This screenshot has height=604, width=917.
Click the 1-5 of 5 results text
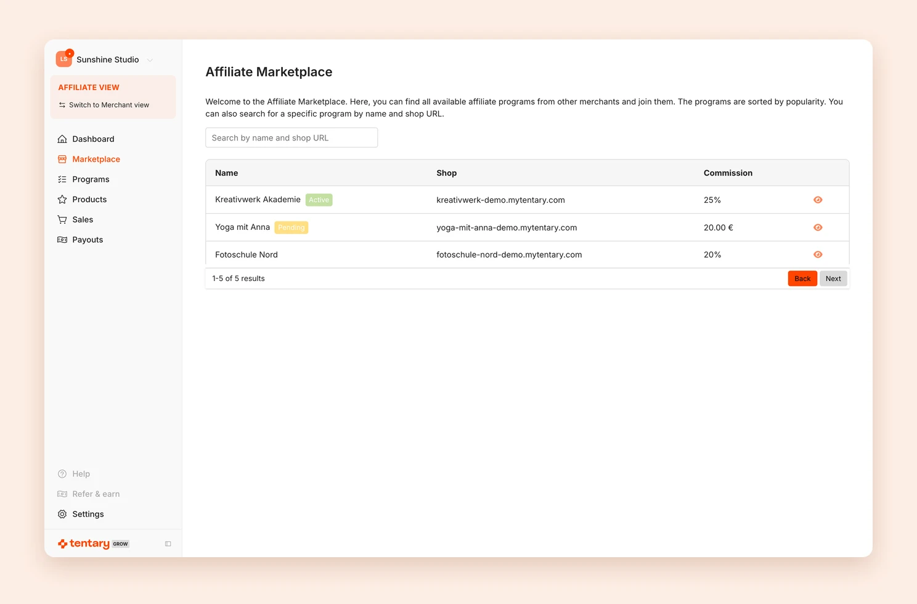238,279
